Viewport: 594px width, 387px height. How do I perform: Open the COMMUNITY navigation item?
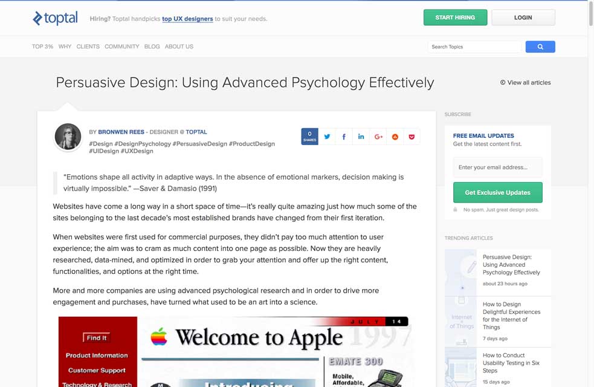(121, 47)
